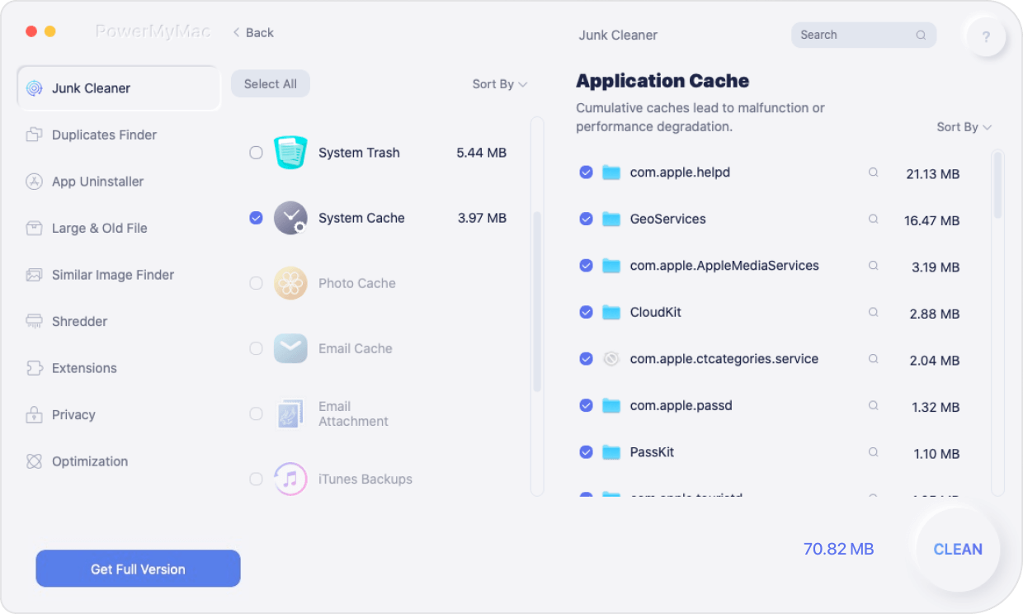1023x614 pixels.
Task: Uncheck the com.apple.passd checkbox
Action: pyautogui.click(x=586, y=405)
